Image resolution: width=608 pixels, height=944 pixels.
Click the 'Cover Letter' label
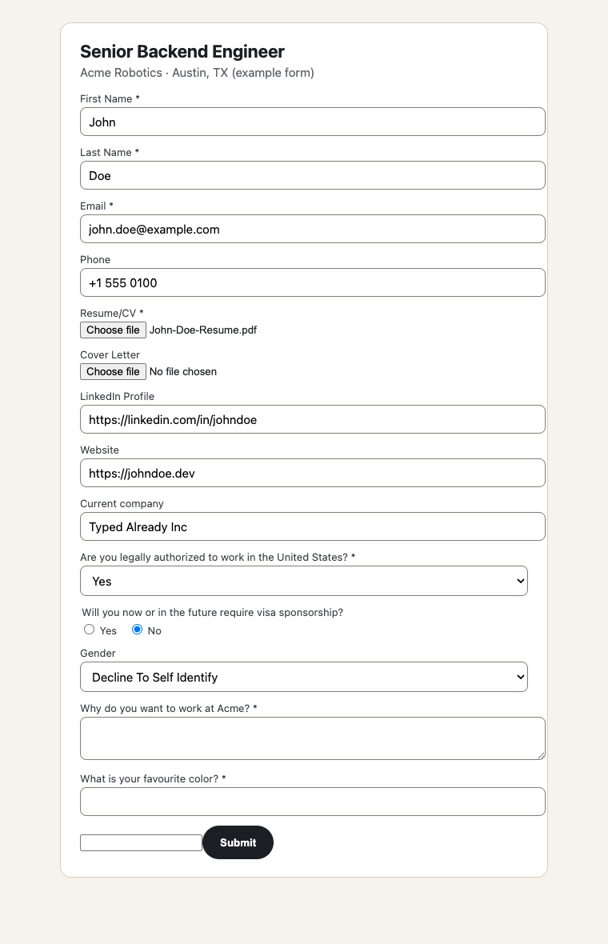110,354
